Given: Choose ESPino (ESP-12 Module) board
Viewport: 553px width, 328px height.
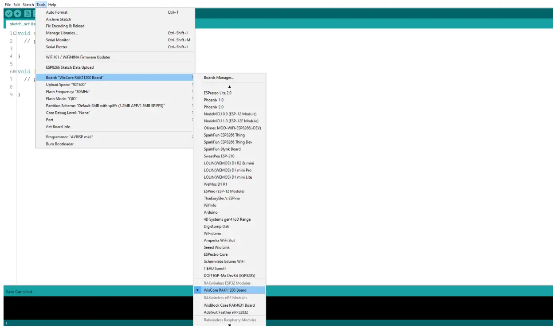Looking at the screenshot, I should 230,191.
